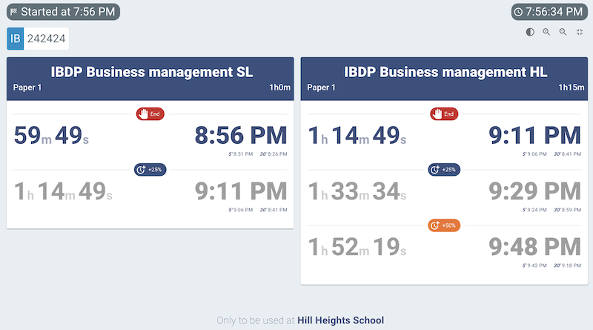Viewport: 593px width, 330px height.
Task: Click the clock icon in current time pill
Action: tap(518, 13)
